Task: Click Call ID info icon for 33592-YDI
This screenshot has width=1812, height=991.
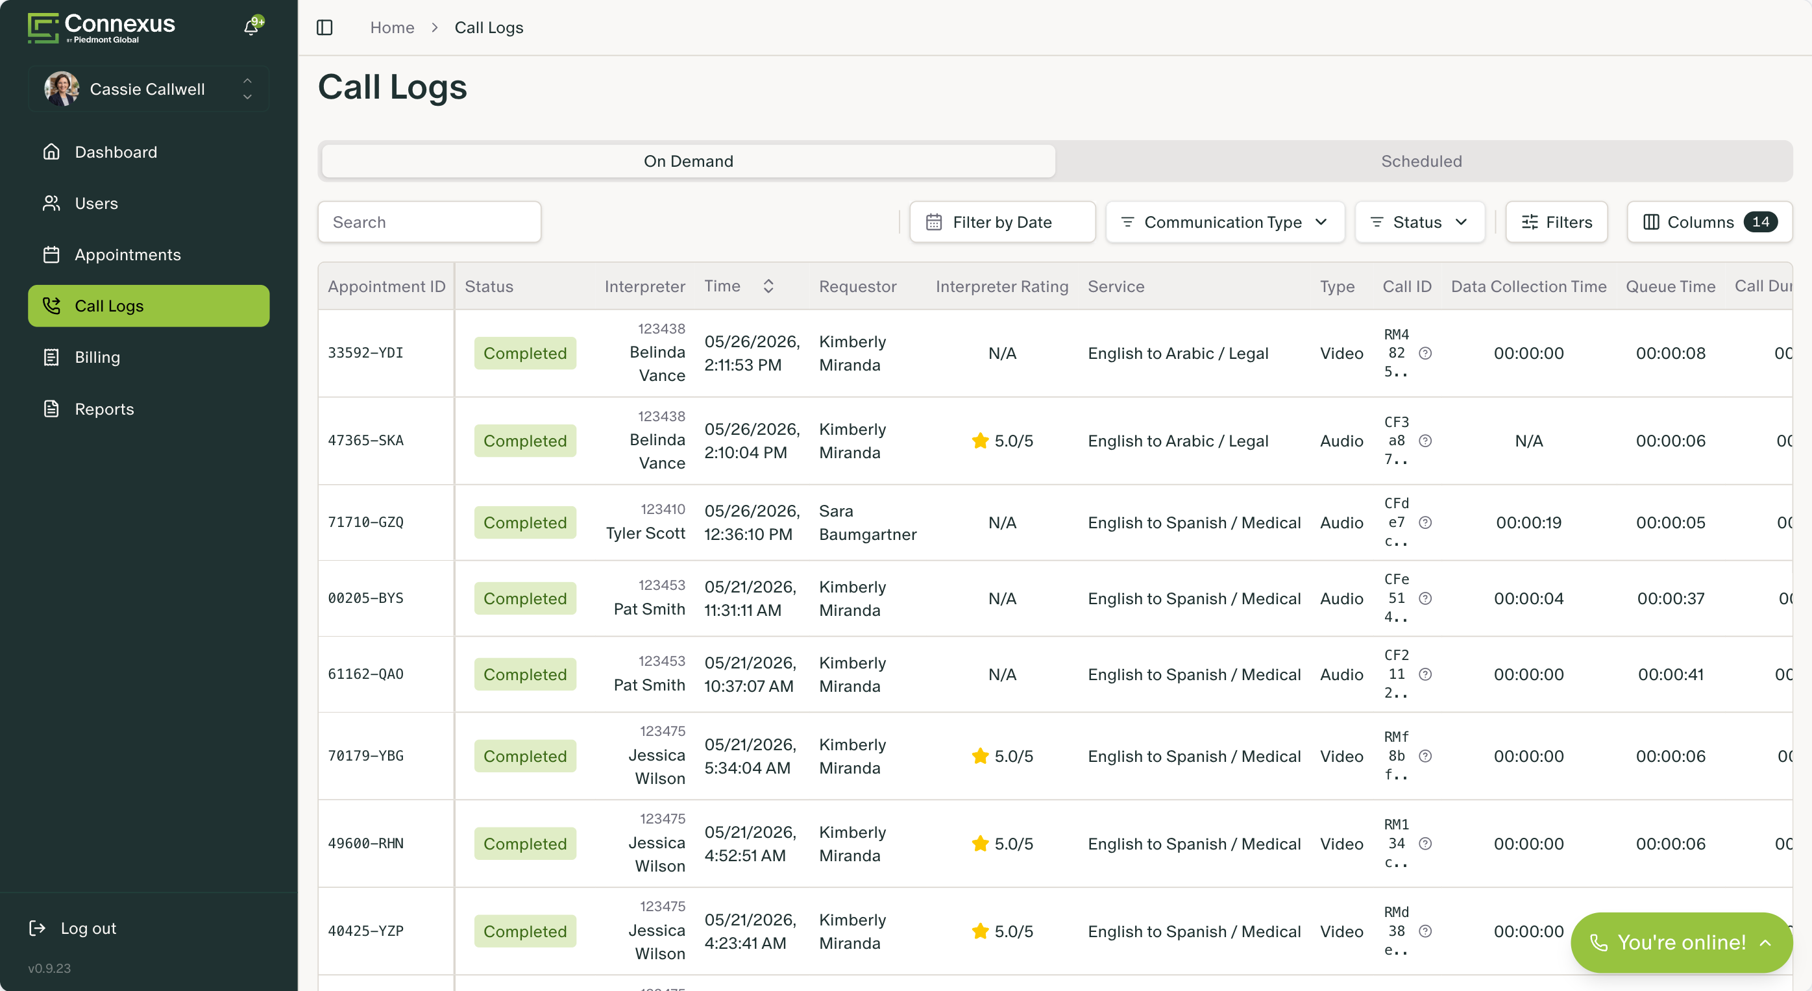Action: click(x=1425, y=353)
